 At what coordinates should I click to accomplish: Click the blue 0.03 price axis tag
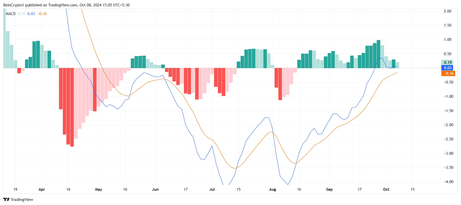click(x=448, y=68)
